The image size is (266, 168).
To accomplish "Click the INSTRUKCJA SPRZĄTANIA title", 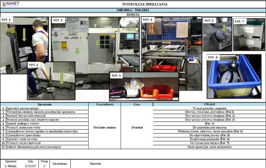I will pos(145,4).
